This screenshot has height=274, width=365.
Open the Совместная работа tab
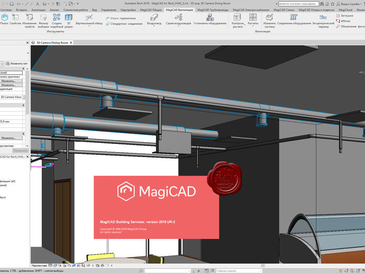pyautogui.click(x=76, y=10)
